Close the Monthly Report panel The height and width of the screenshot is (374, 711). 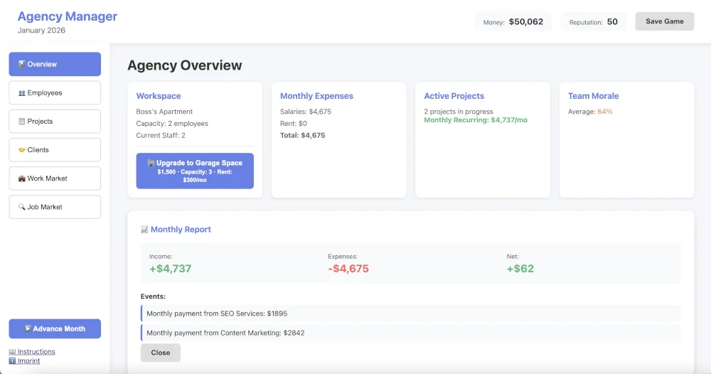point(160,353)
